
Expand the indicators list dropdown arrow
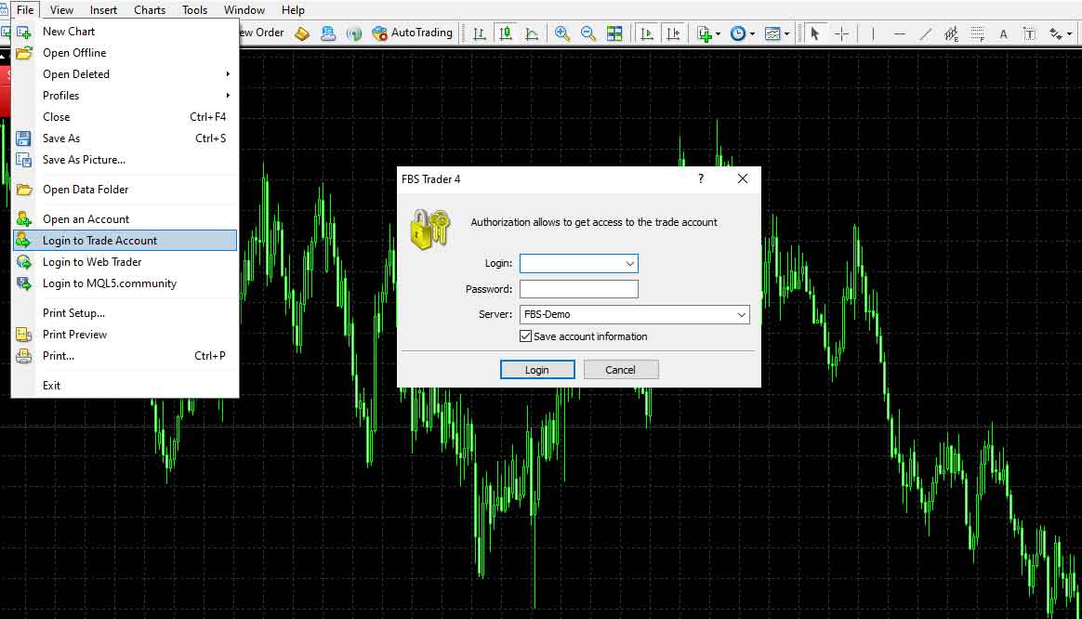pyautogui.click(x=718, y=33)
